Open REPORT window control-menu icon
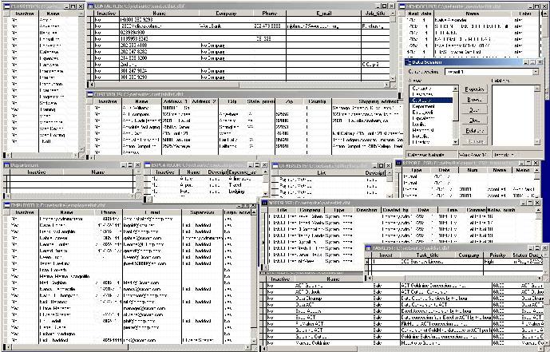This screenshot has height=352, width=550. pos(398,163)
